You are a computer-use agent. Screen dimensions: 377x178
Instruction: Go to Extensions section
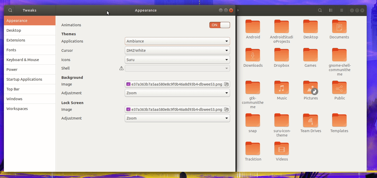point(30,40)
